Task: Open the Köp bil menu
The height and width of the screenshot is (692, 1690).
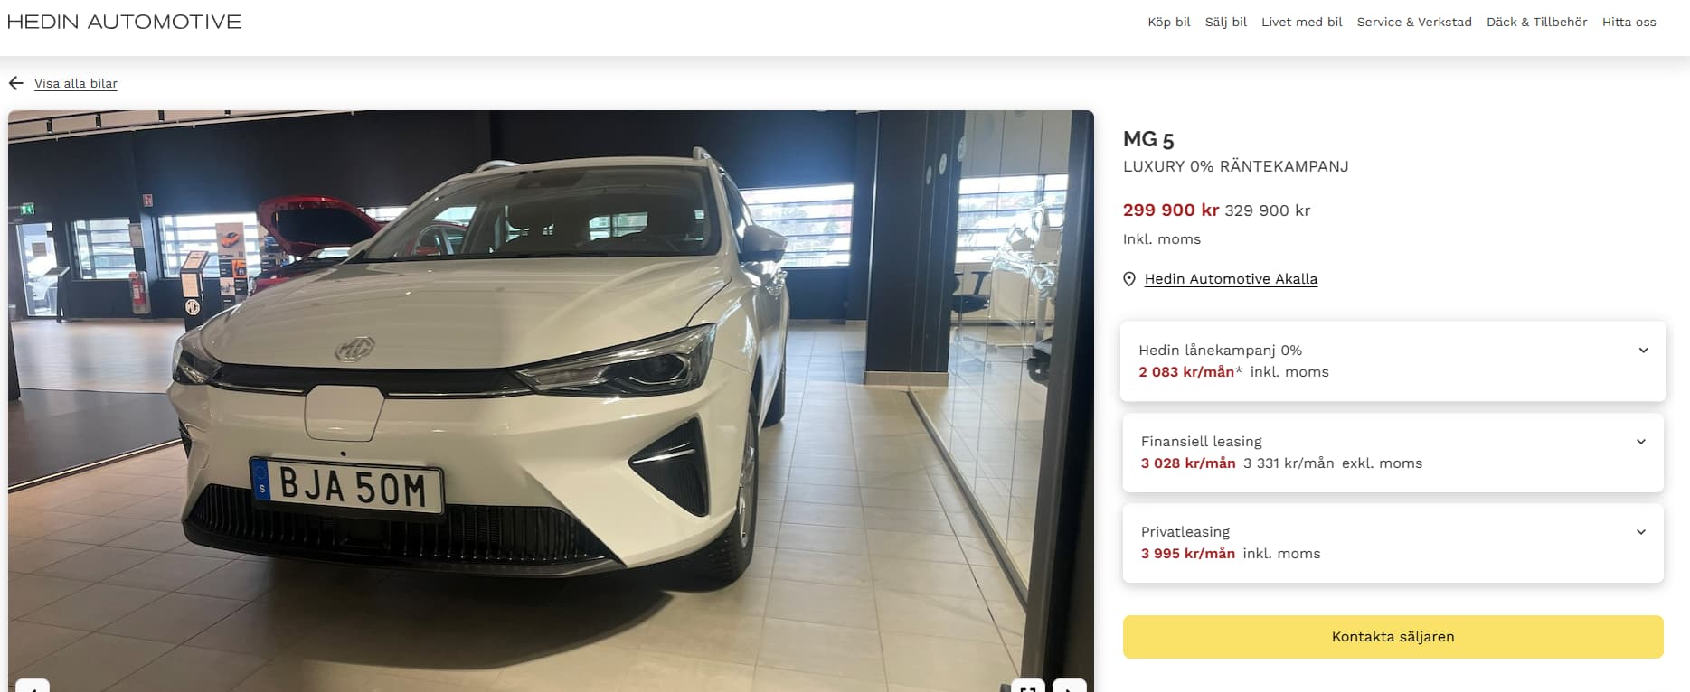Action: click(x=1169, y=22)
